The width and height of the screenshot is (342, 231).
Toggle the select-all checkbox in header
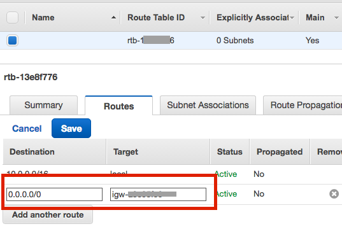click(x=13, y=17)
